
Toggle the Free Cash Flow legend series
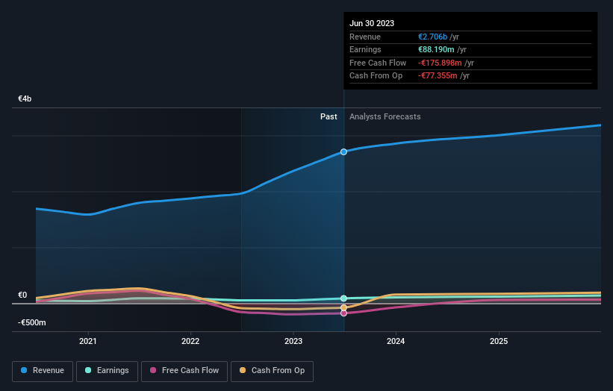(x=184, y=371)
